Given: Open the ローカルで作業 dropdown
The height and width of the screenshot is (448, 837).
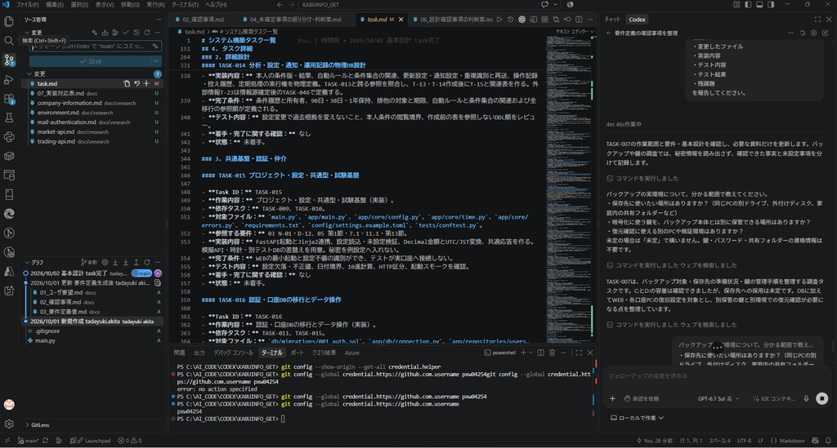Looking at the screenshot, I should [x=637, y=418].
